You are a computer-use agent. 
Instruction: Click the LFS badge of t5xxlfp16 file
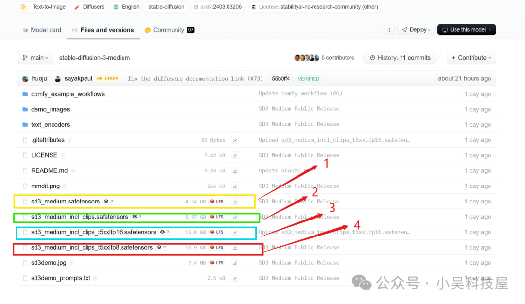click(217, 232)
